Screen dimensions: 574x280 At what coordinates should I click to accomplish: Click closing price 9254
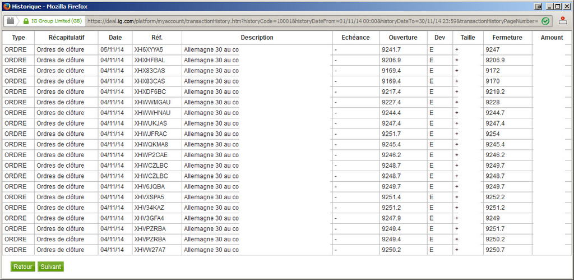492,134
